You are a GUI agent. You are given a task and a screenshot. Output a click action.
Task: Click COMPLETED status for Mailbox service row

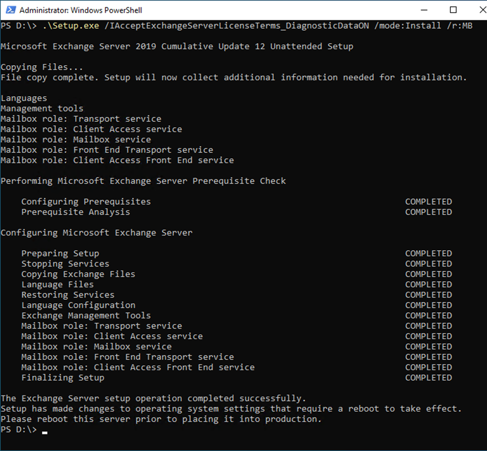click(x=429, y=347)
